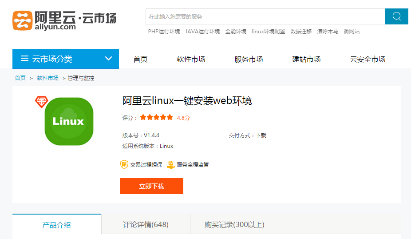Screen dimensions: 411x239
Task: Click the Aliyun logo
Action: pos(64,20)
